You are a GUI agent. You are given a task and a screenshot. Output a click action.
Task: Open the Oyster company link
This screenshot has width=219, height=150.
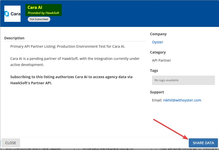click(x=158, y=42)
